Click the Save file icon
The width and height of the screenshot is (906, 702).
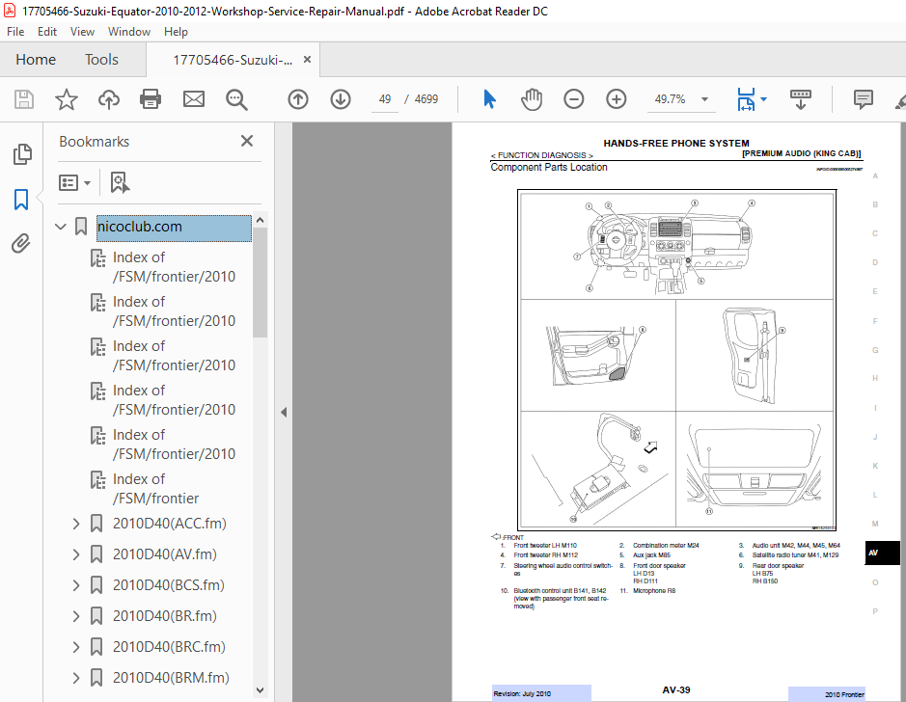click(x=24, y=99)
